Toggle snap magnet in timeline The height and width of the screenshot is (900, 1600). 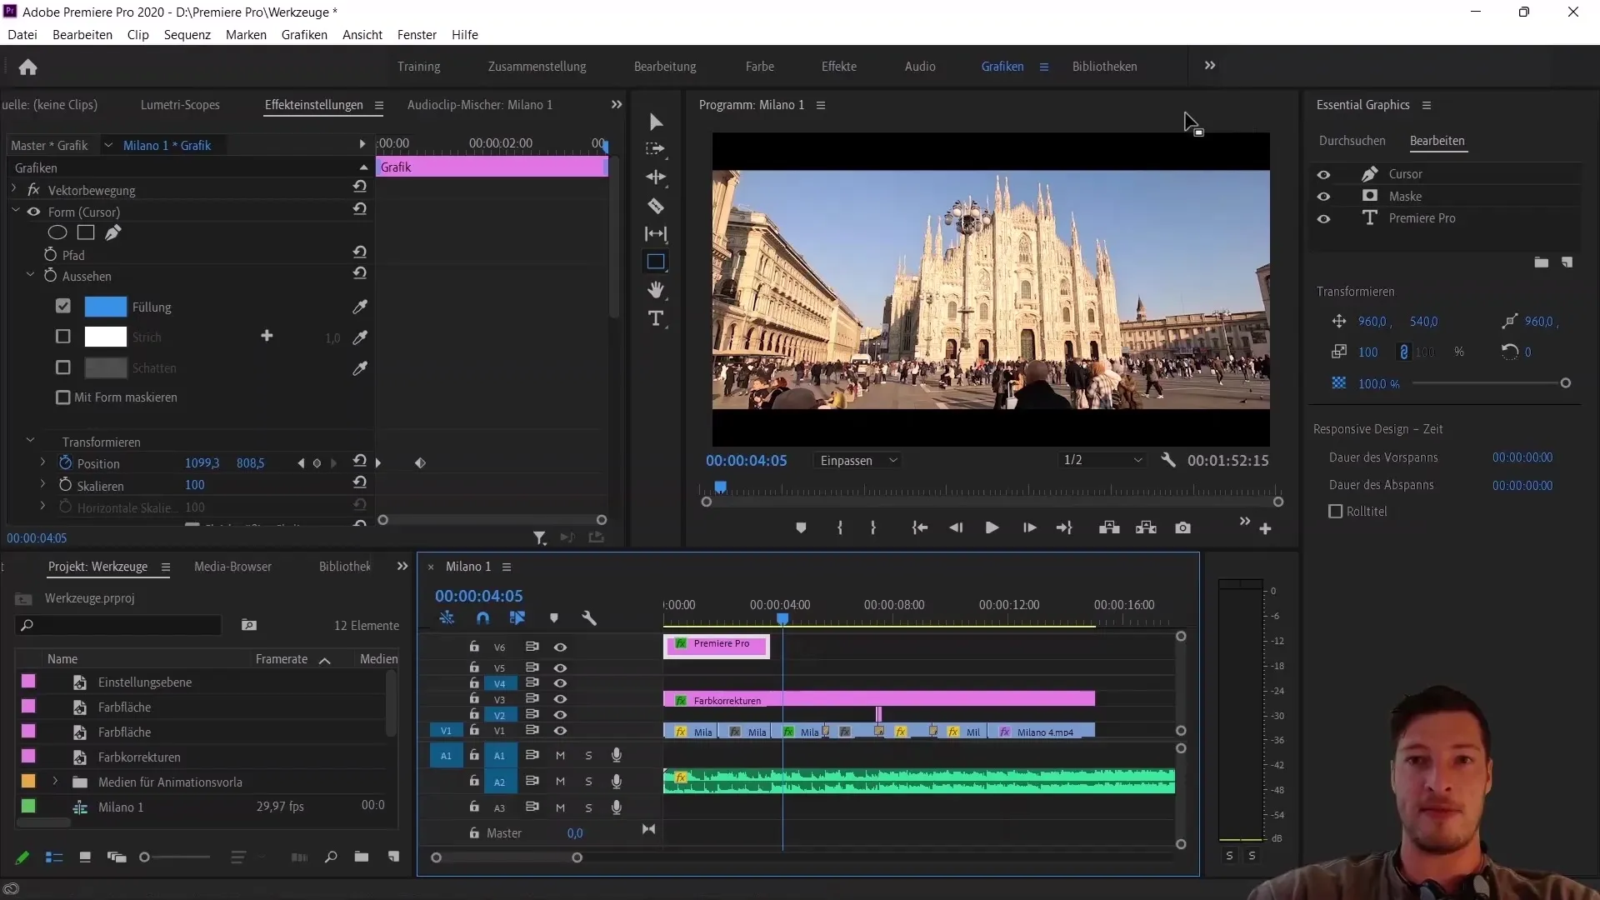(x=482, y=618)
